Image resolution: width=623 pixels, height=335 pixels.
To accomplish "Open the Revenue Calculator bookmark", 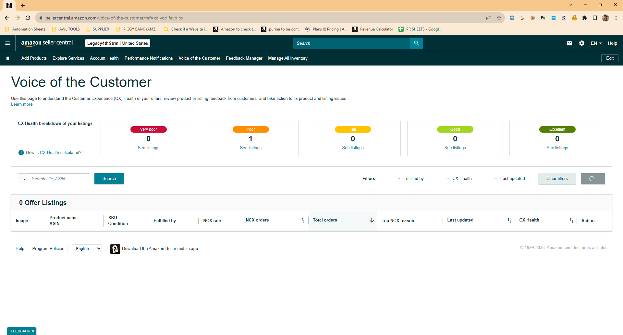I will 373,29.
